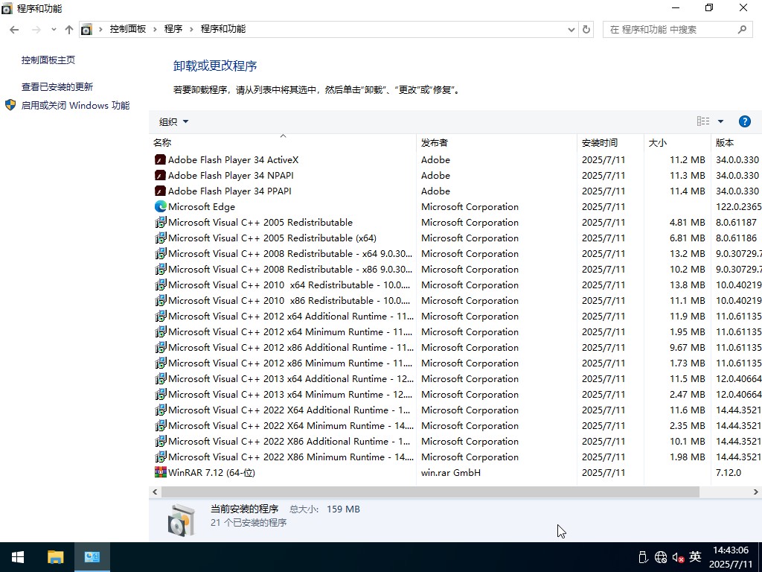Expand the address bar history dropdown
The image size is (762, 572).
[571, 28]
